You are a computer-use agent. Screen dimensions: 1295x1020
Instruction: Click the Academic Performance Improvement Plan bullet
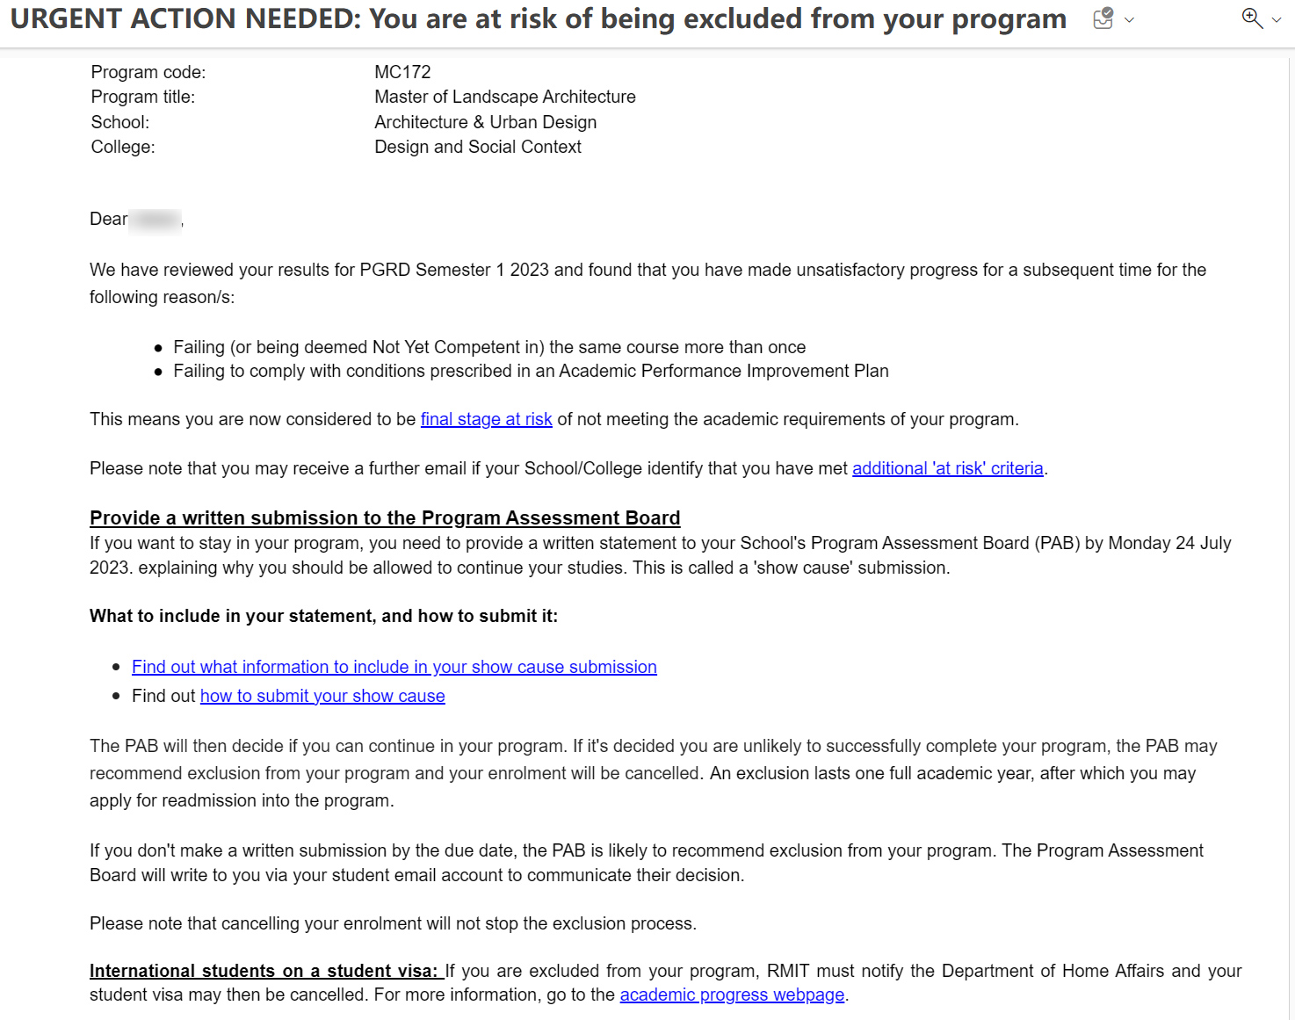coord(531,371)
